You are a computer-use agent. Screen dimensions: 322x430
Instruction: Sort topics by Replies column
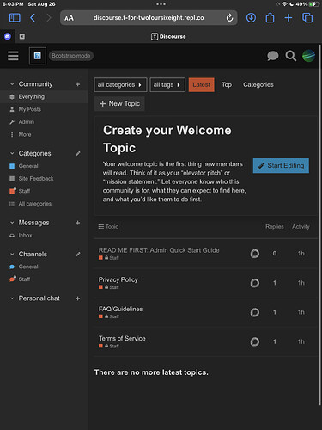[274, 227]
